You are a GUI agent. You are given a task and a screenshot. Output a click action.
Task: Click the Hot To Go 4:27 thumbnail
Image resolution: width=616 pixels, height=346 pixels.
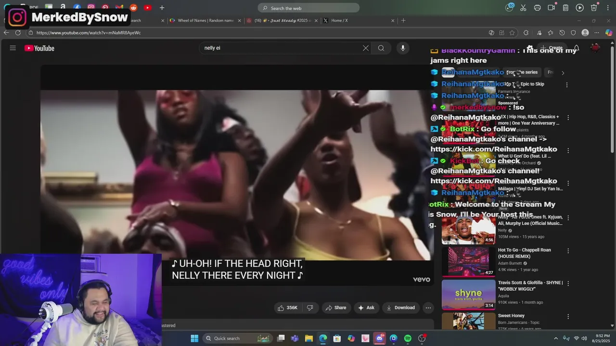468,261
